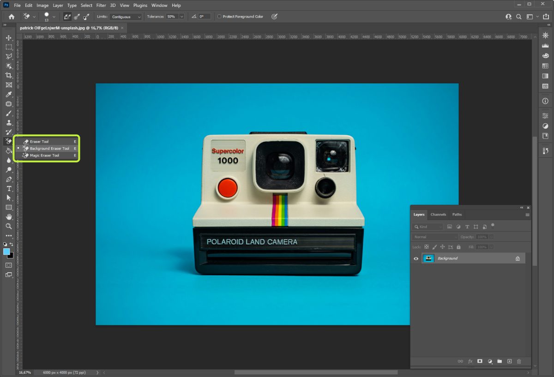Select the Spot Healing Brush tool
The image size is (554, 377).
point(9,104)
